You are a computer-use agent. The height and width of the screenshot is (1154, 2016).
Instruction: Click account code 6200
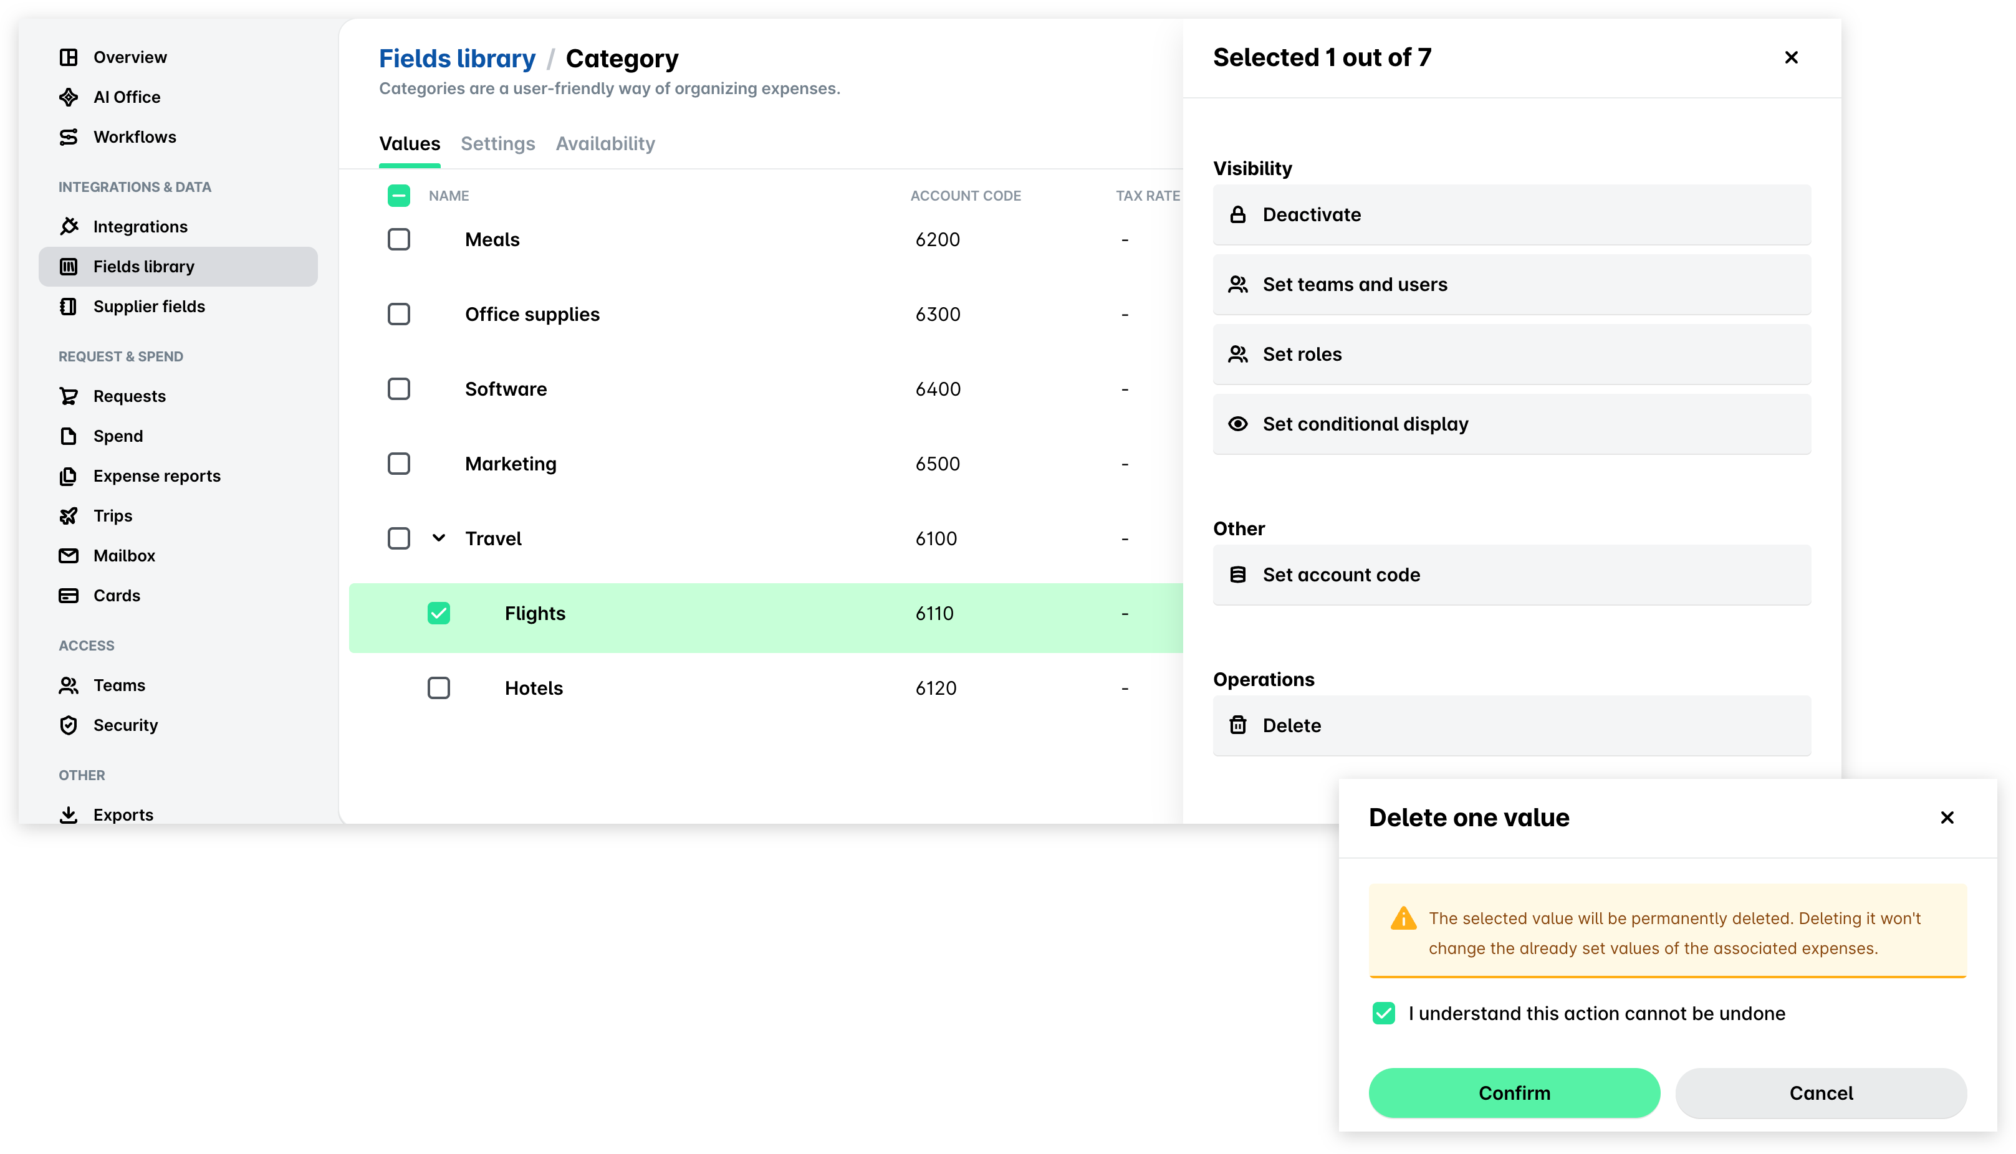(938, 239)
